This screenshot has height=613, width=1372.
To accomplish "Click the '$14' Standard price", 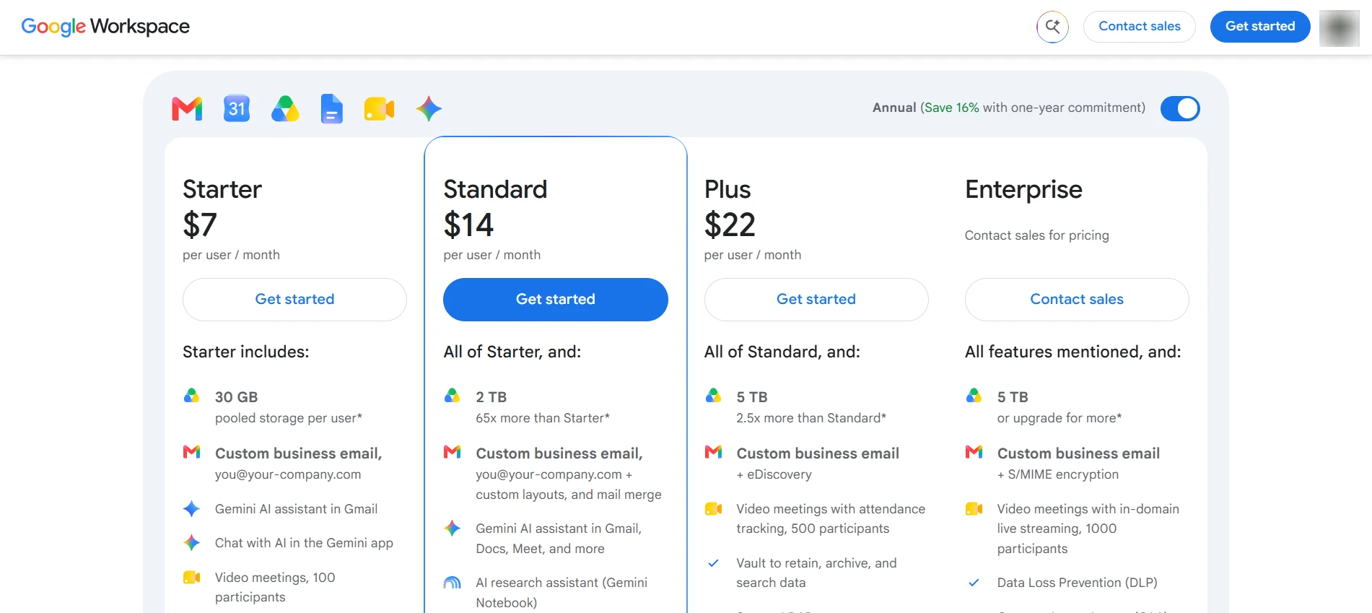I will click(x=468, y=225).
